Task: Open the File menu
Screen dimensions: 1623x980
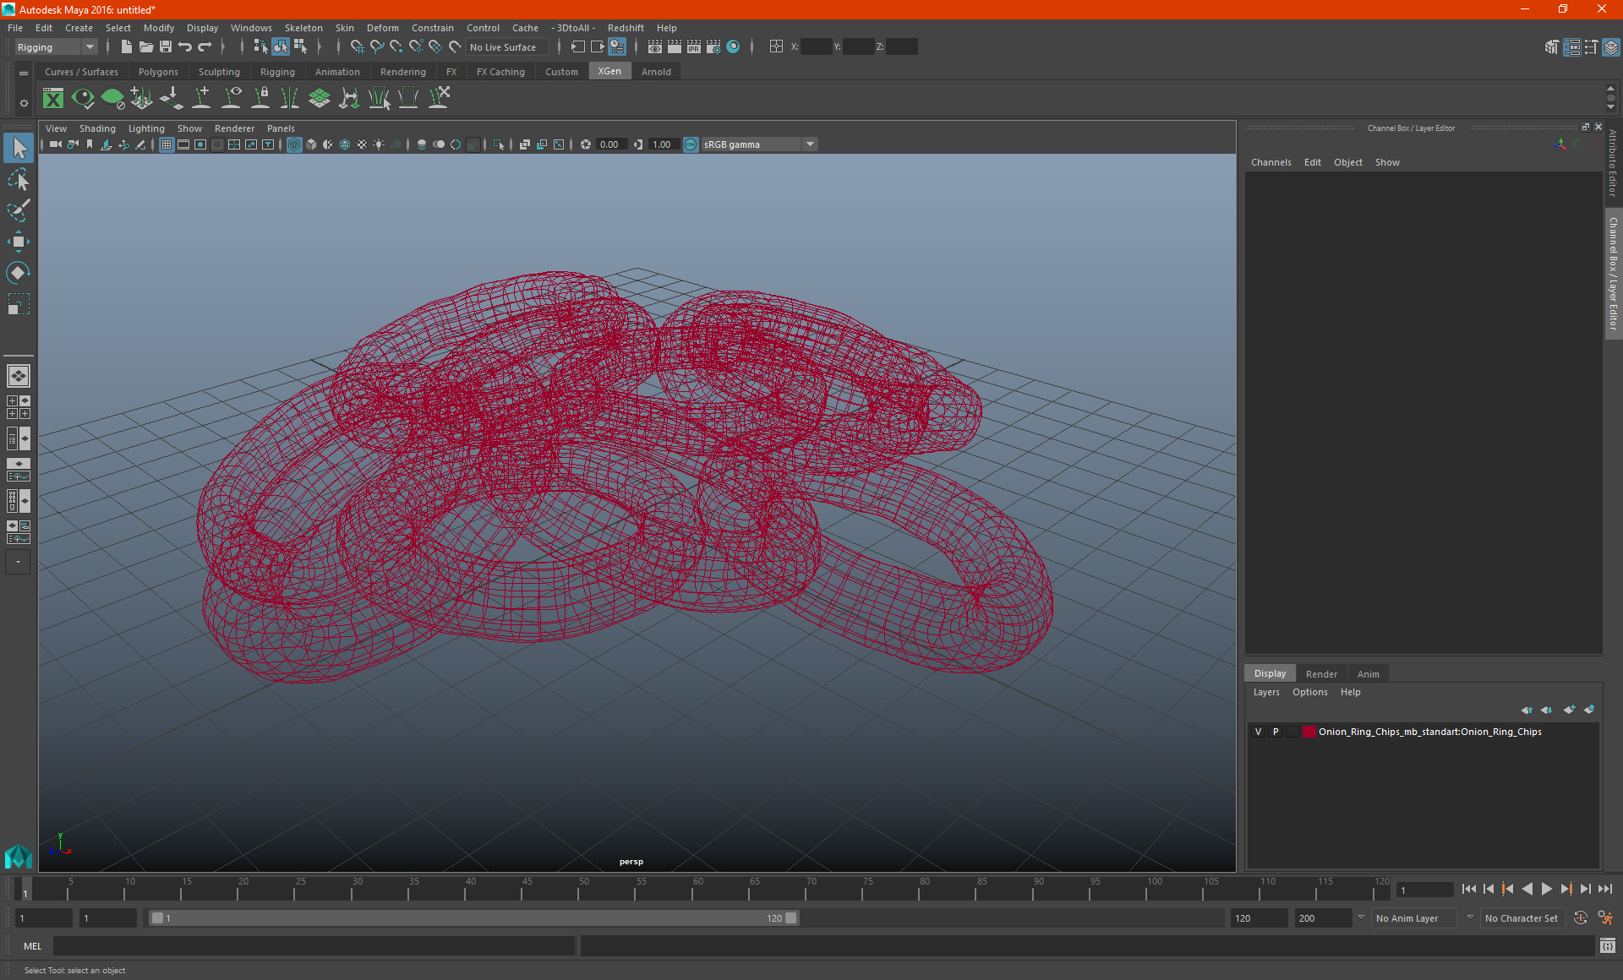Action: [x=15, y=28]
